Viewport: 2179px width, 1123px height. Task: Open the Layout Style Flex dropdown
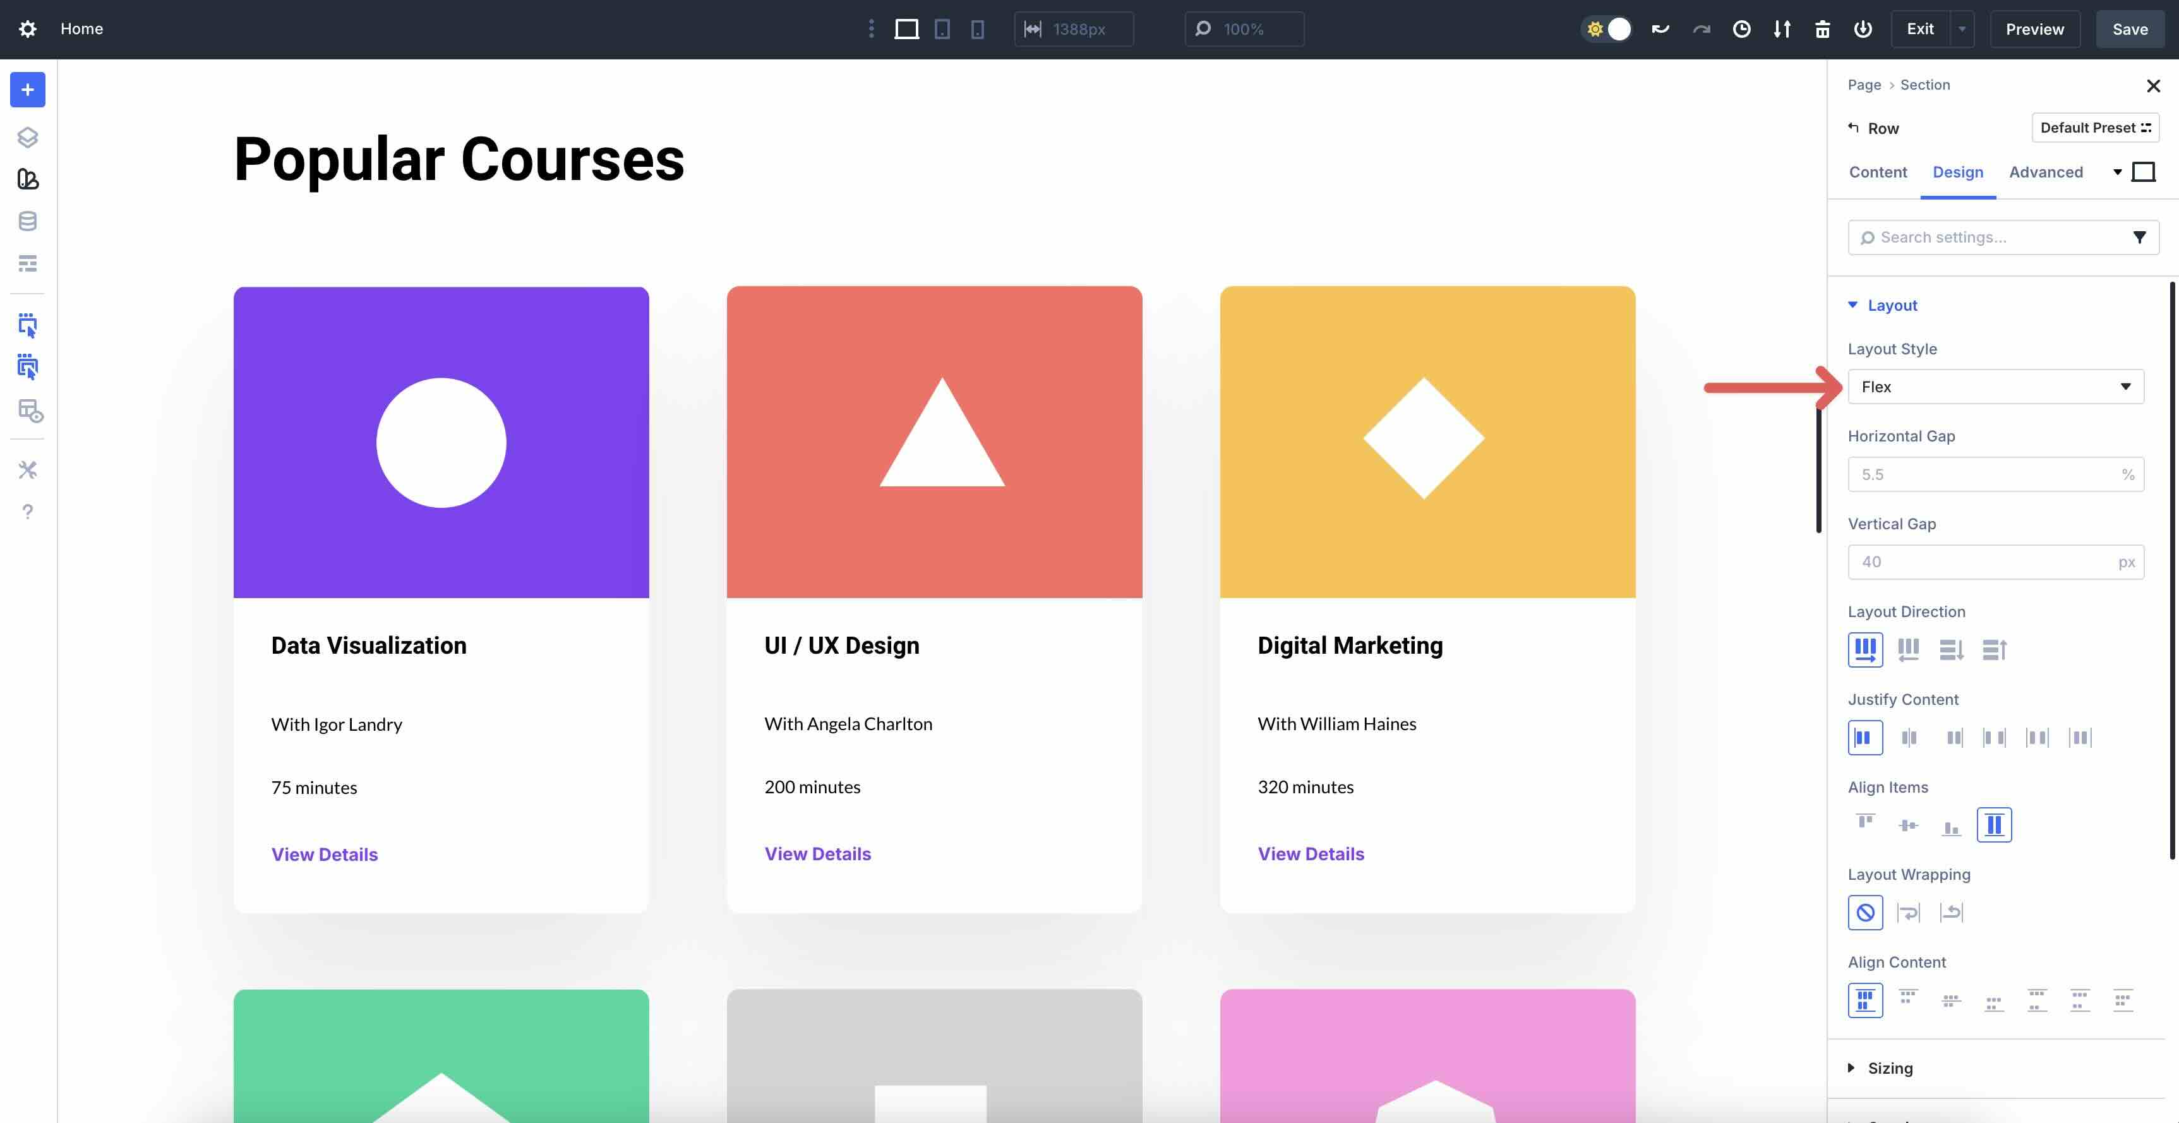tap(1995, 387)
